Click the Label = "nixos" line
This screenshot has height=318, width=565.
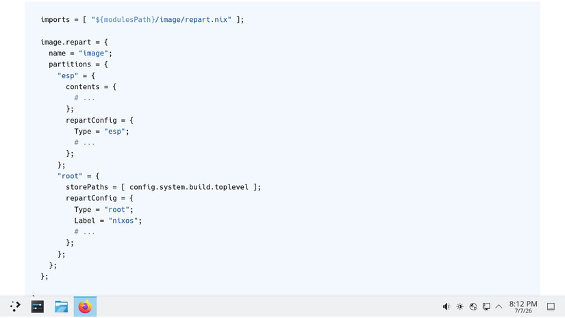click(x=108, y=221)
